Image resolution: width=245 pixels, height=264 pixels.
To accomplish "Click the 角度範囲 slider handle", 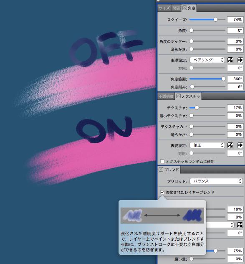I will (x=223, y=79).
